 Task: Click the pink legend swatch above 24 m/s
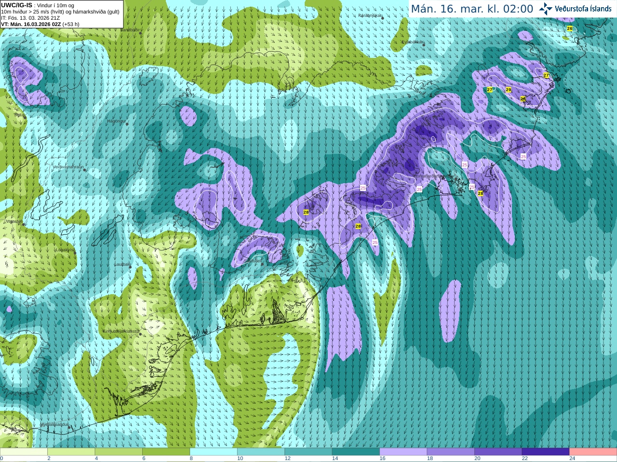[593, 452]
